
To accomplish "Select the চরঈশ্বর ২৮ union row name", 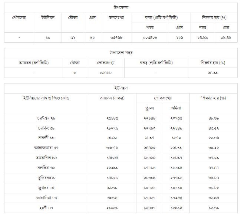I will [x=46, y=118].
